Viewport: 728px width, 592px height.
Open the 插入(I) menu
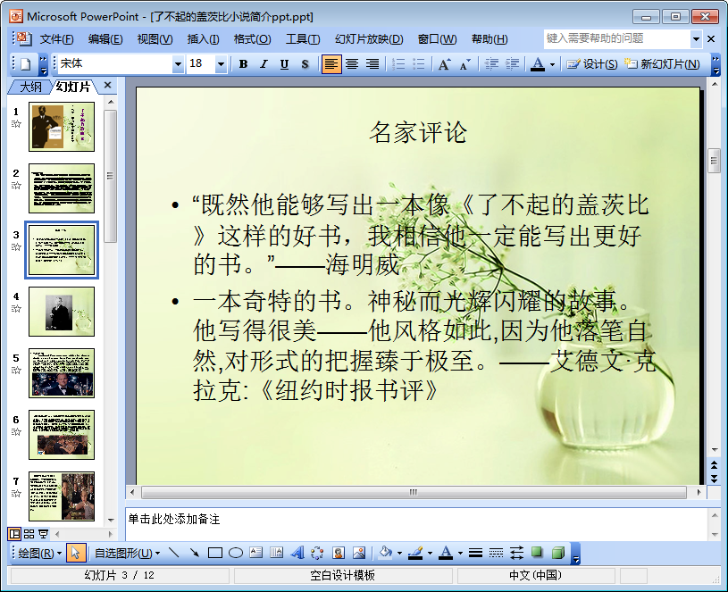203,39
